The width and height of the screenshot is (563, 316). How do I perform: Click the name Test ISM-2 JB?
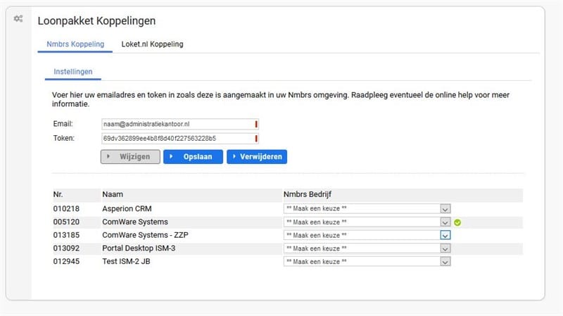click(126, 261)
